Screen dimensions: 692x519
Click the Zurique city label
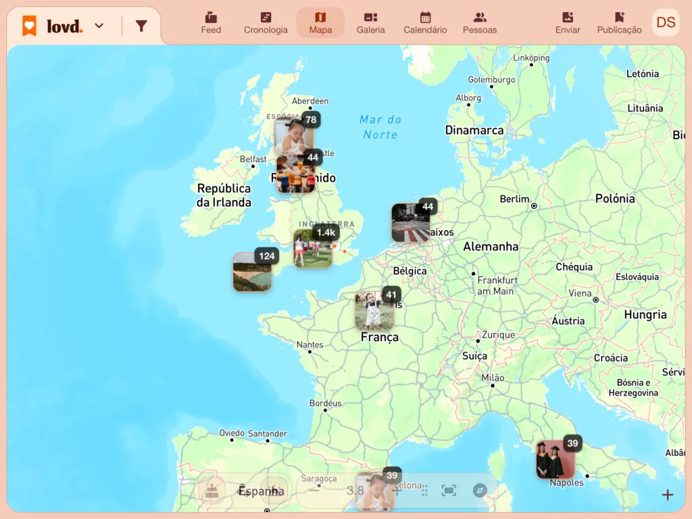498,335
